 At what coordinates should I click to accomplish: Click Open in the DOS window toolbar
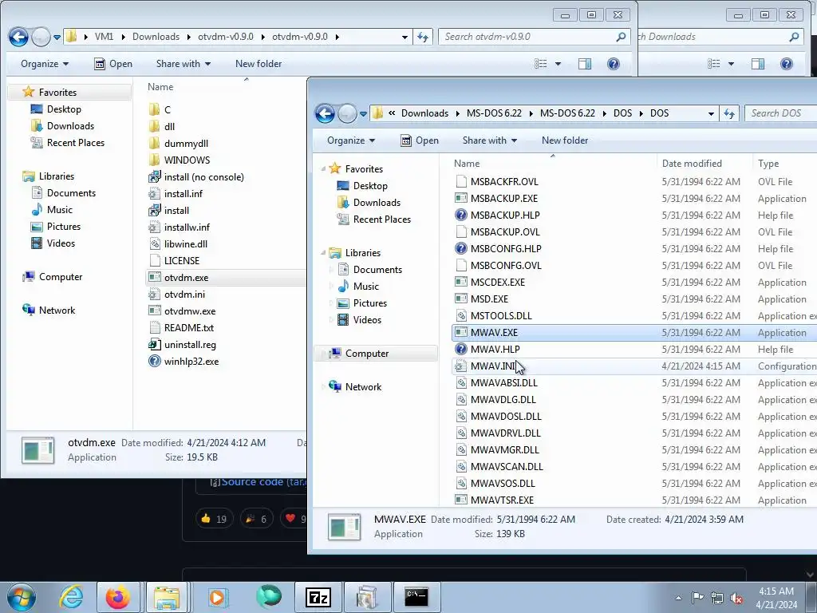420,140
